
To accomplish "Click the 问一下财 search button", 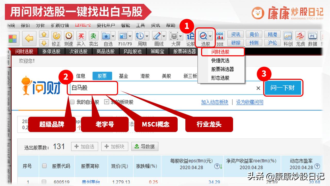I will (x=283, y=88).
